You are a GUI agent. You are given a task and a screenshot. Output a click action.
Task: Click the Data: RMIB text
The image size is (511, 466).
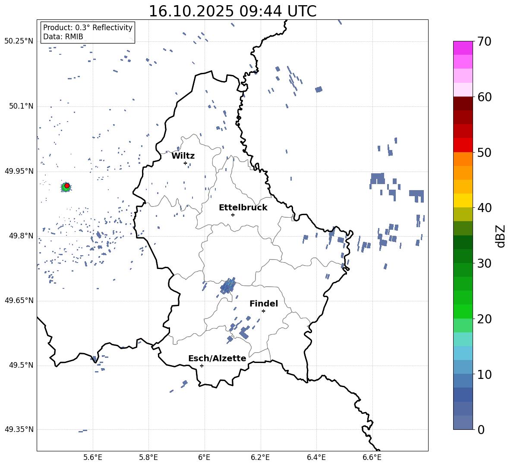coord(63,37)
